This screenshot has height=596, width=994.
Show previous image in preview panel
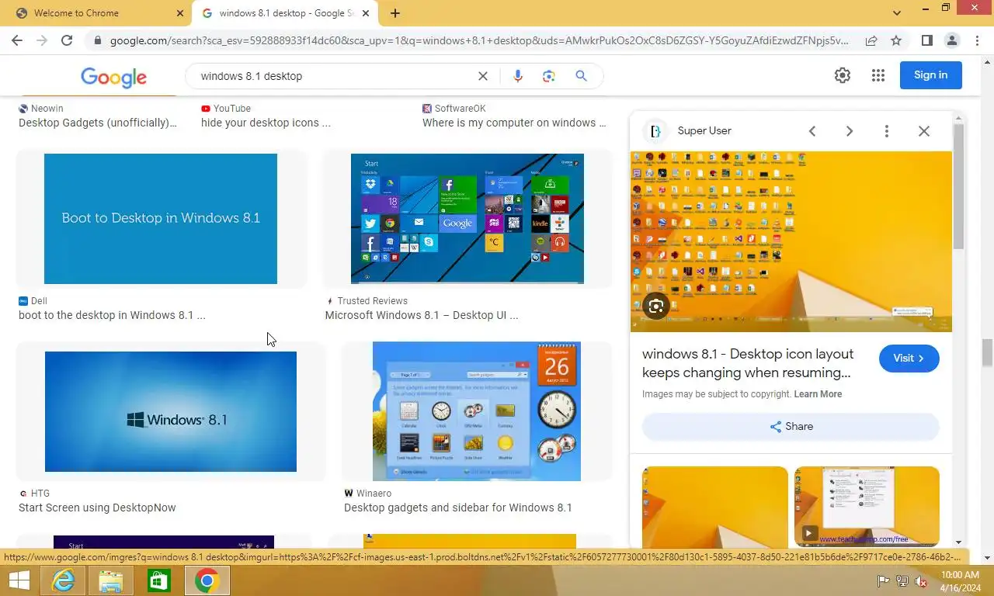coord(812,131)
